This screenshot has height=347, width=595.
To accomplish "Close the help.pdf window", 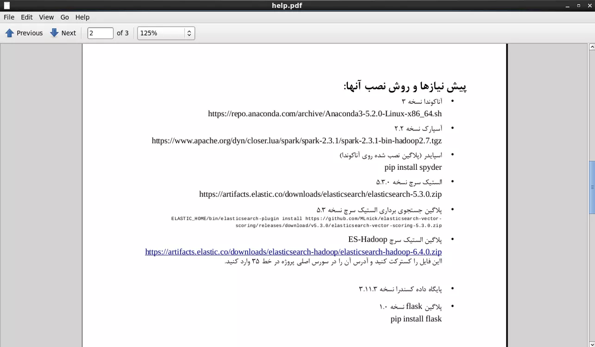I will tap(589, 6).
